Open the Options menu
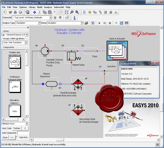 pos(23,7)
